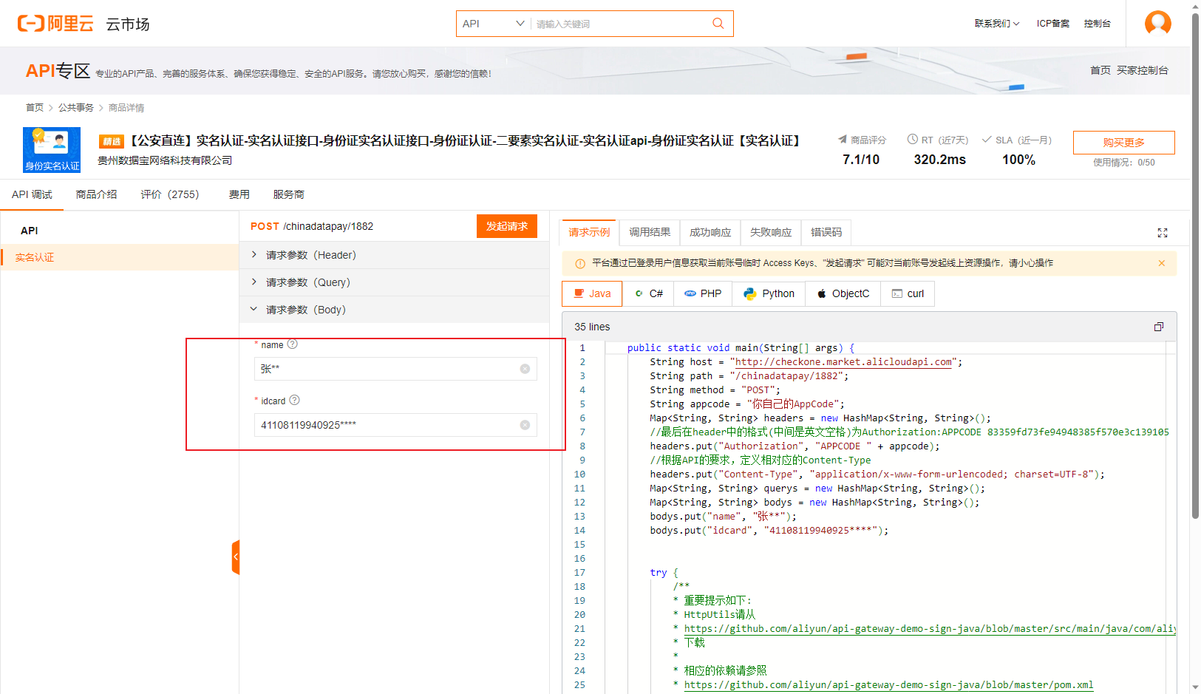Click the 使用情况: 0/50 text

click(1123, 163)
